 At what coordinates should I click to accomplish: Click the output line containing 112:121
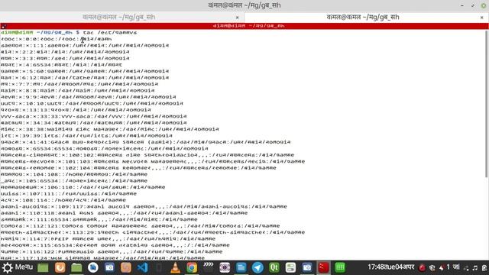(141, 226)
